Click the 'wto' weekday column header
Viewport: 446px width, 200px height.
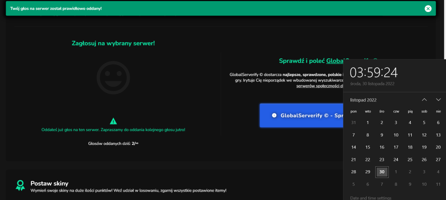point(368,112)
